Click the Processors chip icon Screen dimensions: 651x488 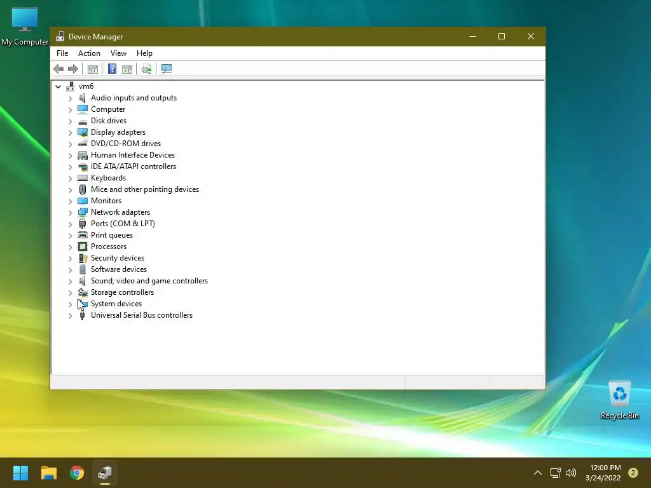(83, 247)
